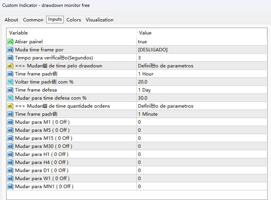This screenshot has height=200, width=271.
Task: Click the Mudar para MN1 integer icon
Action: point(10,186)
